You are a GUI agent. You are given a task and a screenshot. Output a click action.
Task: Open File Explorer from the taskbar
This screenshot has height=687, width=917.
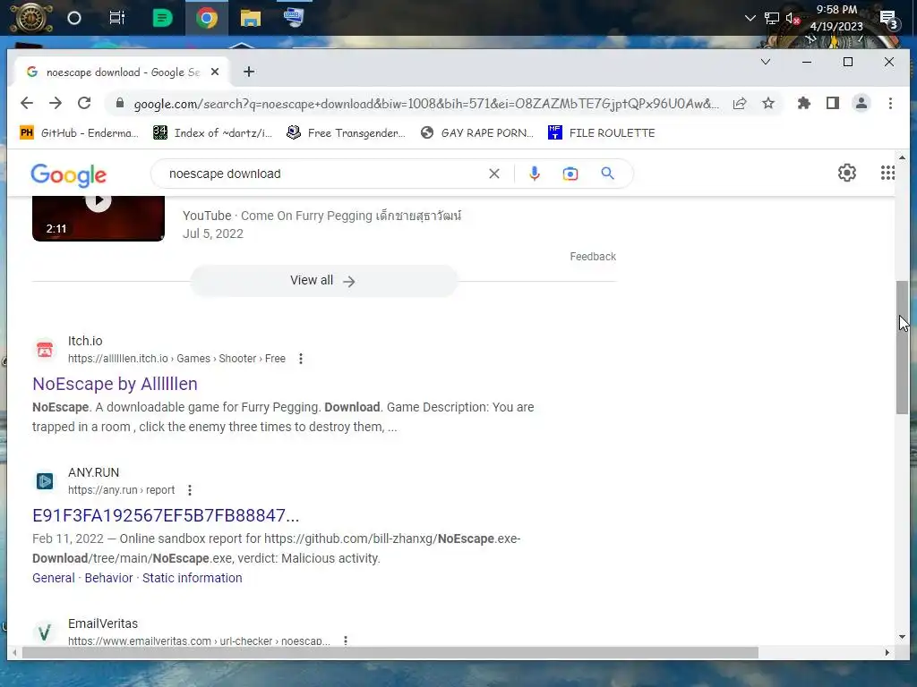(x=251, y=18)
